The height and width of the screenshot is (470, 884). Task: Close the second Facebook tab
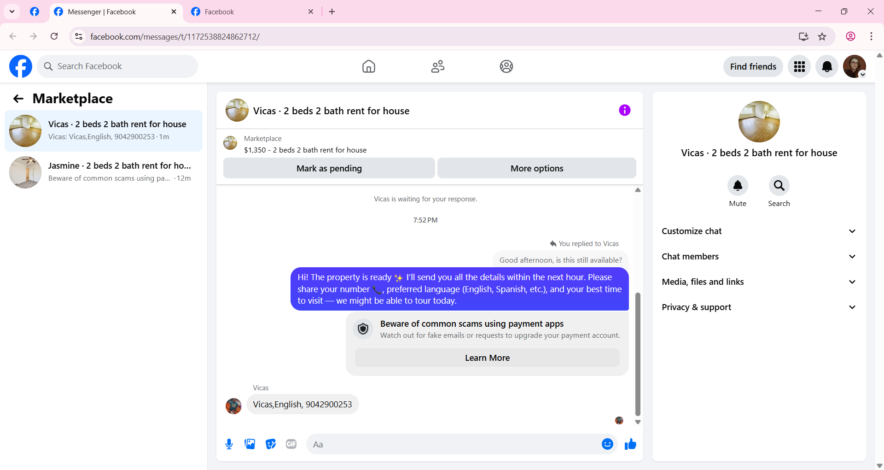pos(311,12)
